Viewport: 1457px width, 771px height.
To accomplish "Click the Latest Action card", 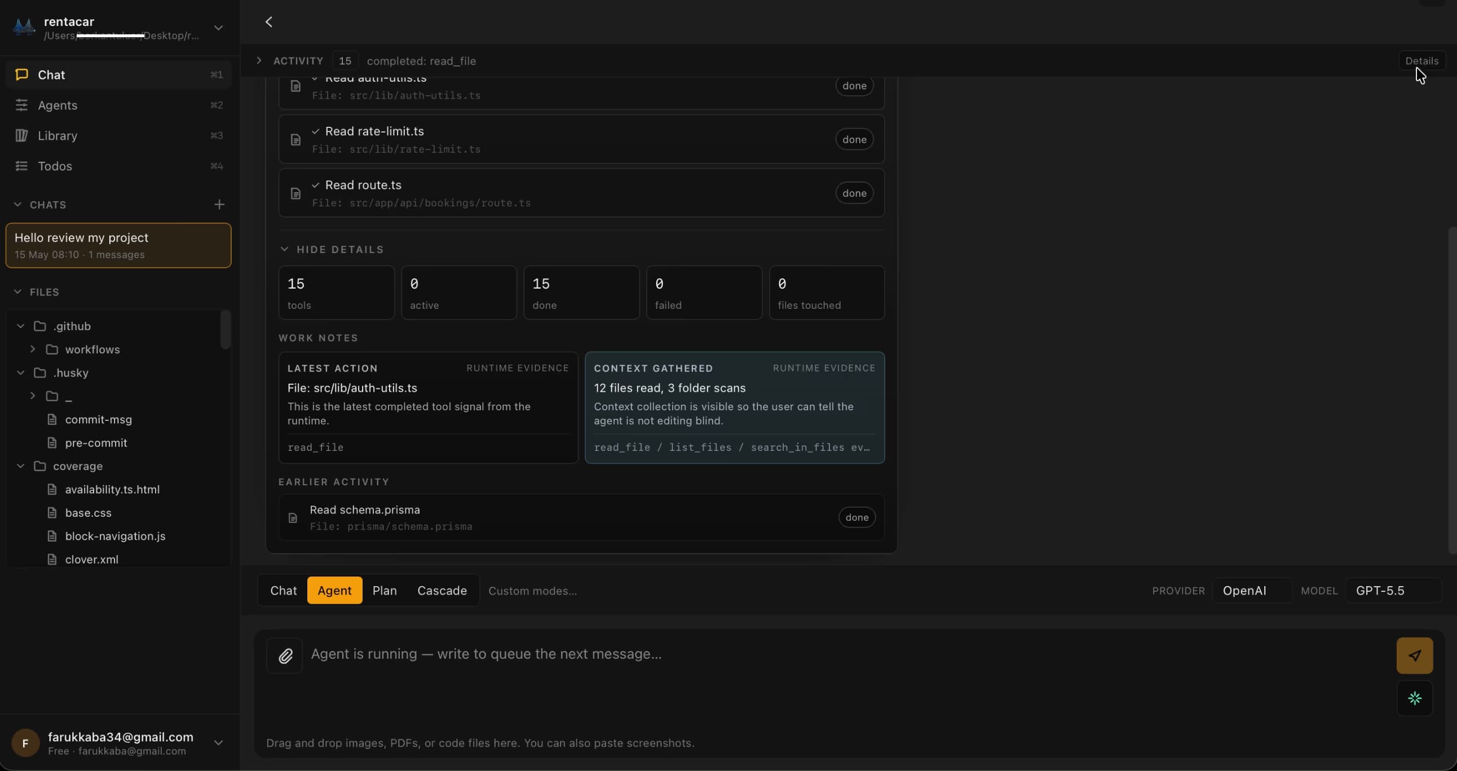I will 428,408.
